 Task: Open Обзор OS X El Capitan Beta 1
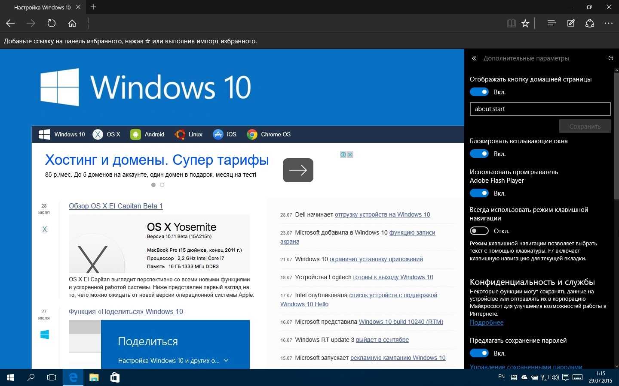coord(116,206)
